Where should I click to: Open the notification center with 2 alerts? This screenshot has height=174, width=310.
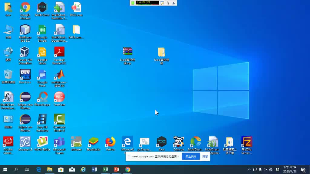[x=303, y=169]
